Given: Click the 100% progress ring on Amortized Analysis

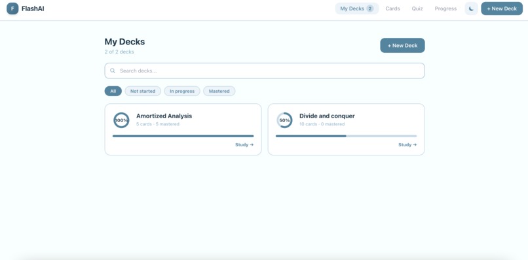Looking at the screenshot, I should (121, 120).
